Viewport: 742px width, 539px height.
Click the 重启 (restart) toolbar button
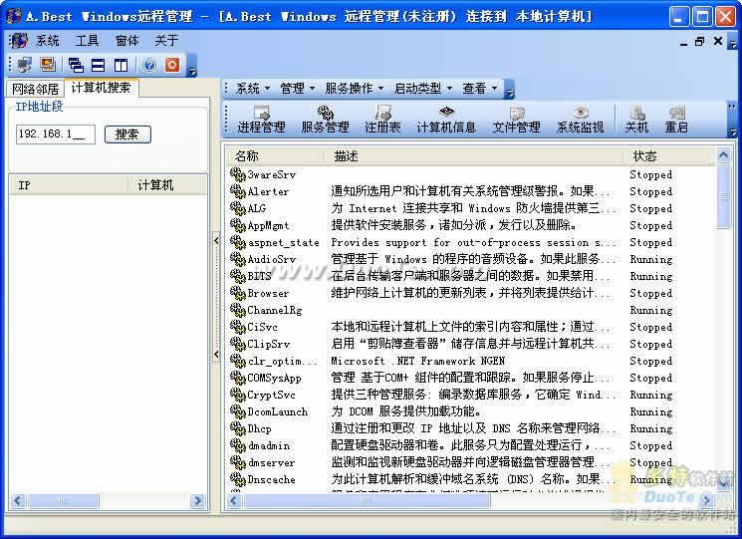click(676, 120)
